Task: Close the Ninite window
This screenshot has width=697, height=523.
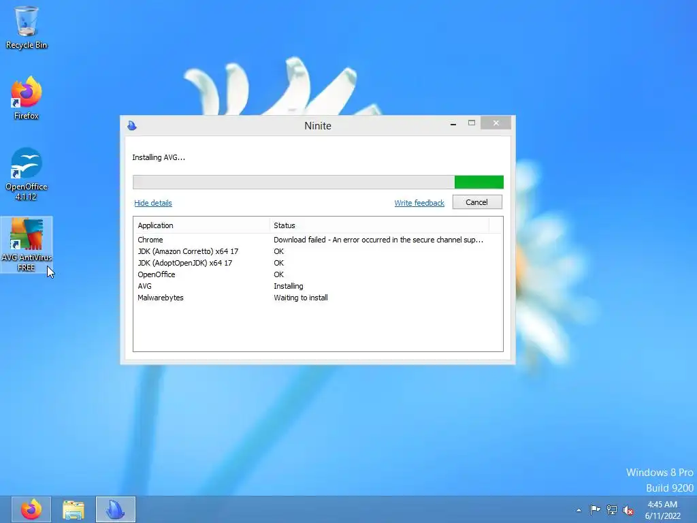Action: 496,123
